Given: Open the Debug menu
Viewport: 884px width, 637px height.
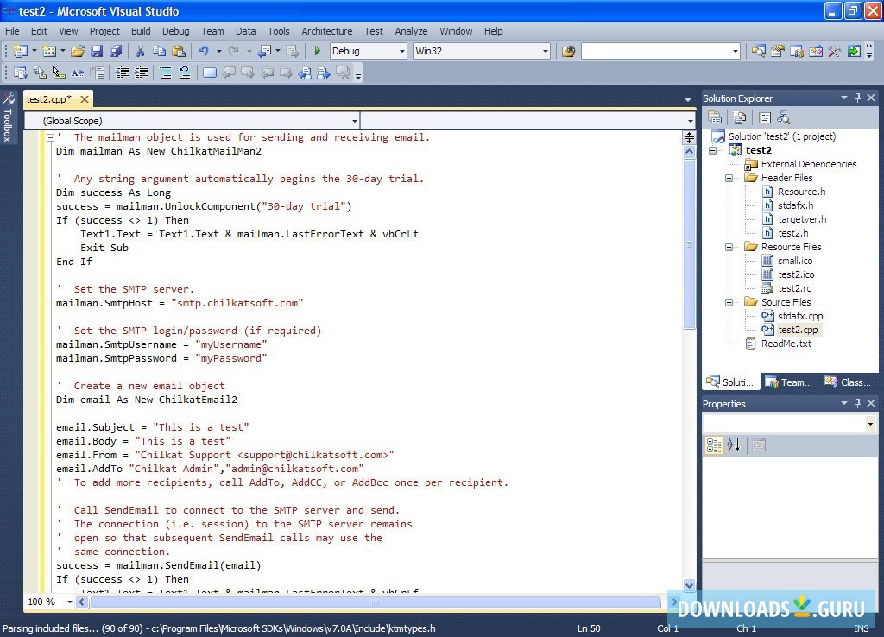Looking at the screenshot, I should pos(175,31).
